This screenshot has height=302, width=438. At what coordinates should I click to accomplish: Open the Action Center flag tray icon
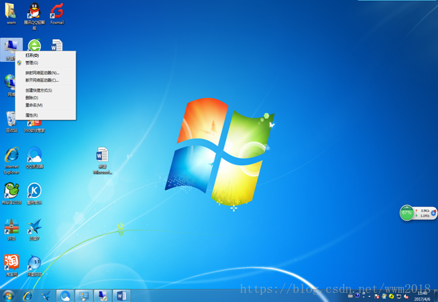click(377, 297)
